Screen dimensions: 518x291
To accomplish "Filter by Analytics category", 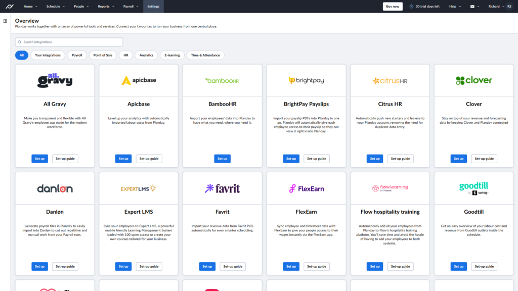I will coord(146,55).
